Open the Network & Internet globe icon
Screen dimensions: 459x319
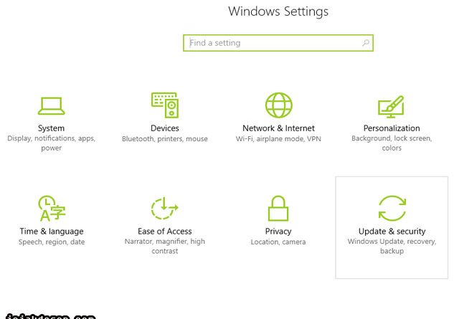[x=279, y=105]
